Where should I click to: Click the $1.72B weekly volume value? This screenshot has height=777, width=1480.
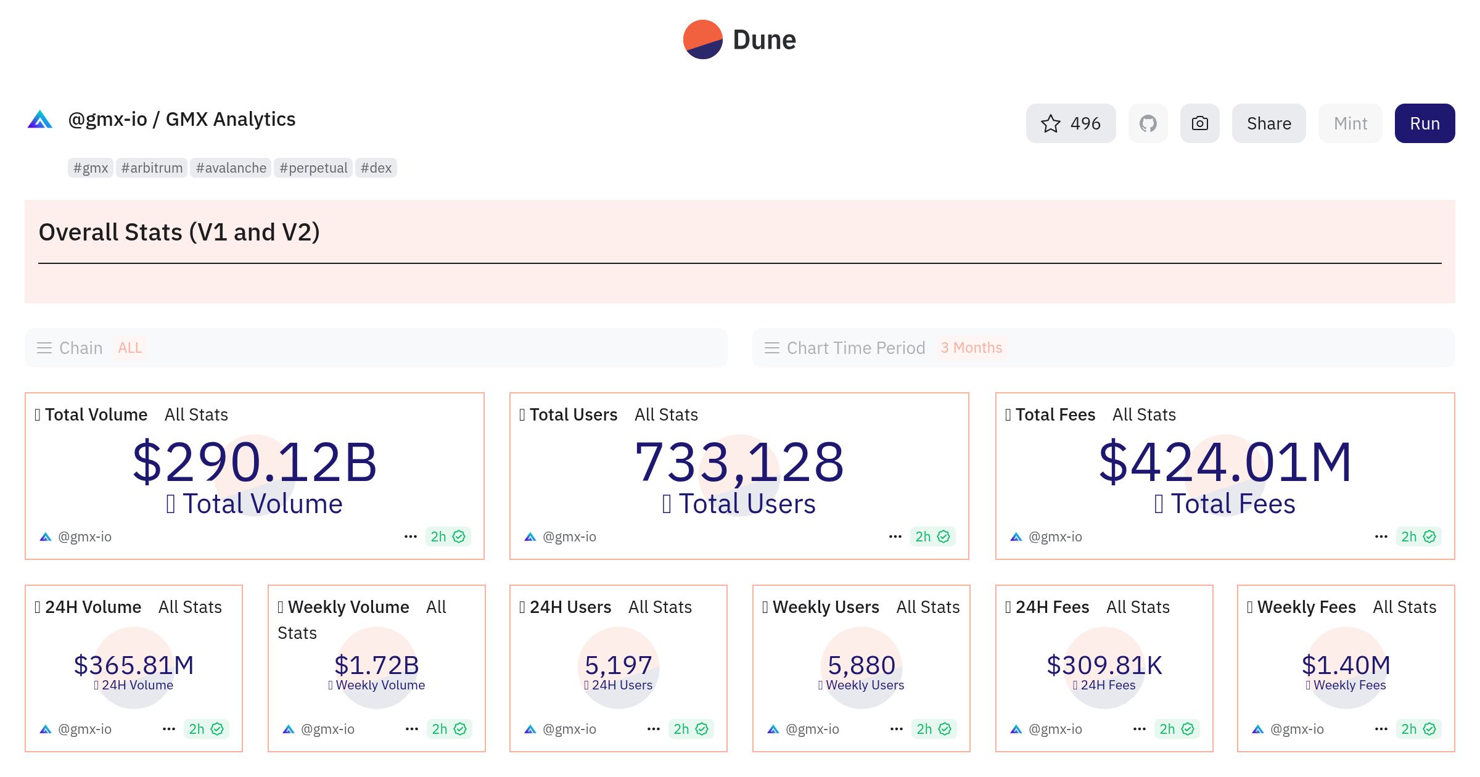[377, 665]
